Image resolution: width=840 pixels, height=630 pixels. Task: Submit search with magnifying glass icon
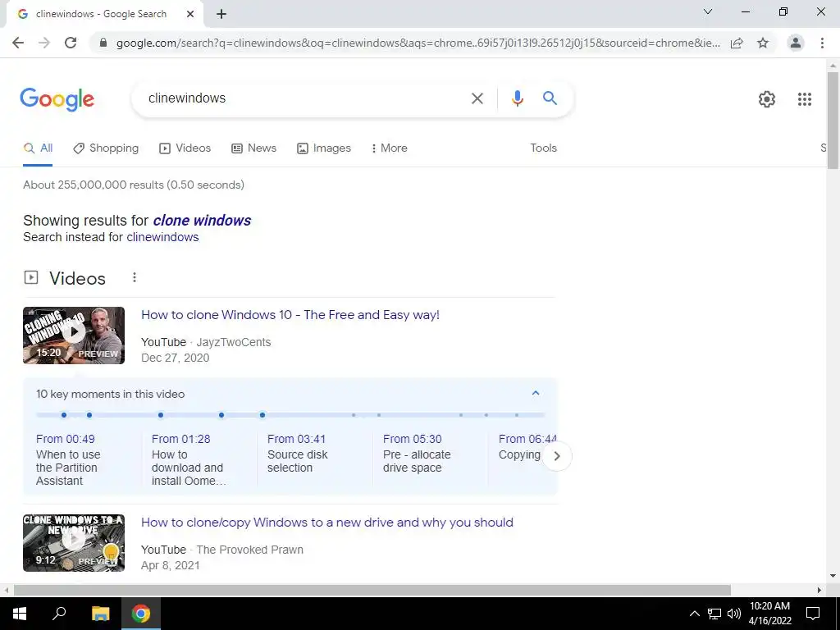550,98
